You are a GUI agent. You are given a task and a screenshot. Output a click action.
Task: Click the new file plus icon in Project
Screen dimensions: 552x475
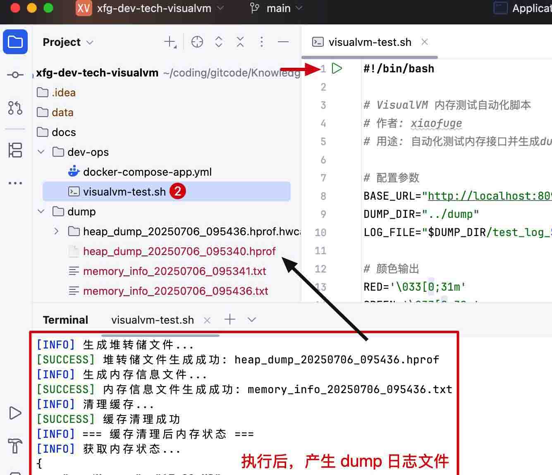(170, 42)
